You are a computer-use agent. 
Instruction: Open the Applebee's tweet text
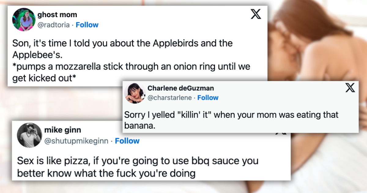click(x=122, y=48)
